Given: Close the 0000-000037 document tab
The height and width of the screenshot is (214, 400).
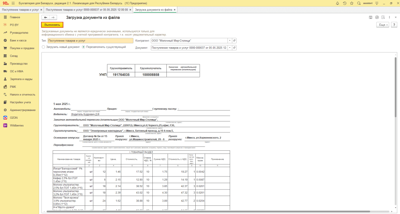Looking at the screenshot, I should (x=130, y=10).
